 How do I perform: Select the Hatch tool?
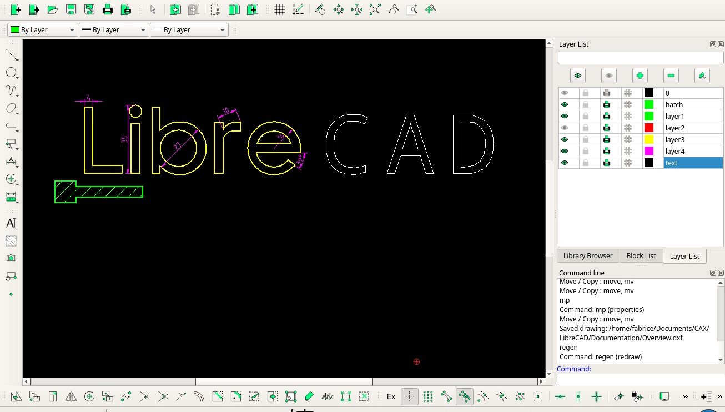coord(11,241)
